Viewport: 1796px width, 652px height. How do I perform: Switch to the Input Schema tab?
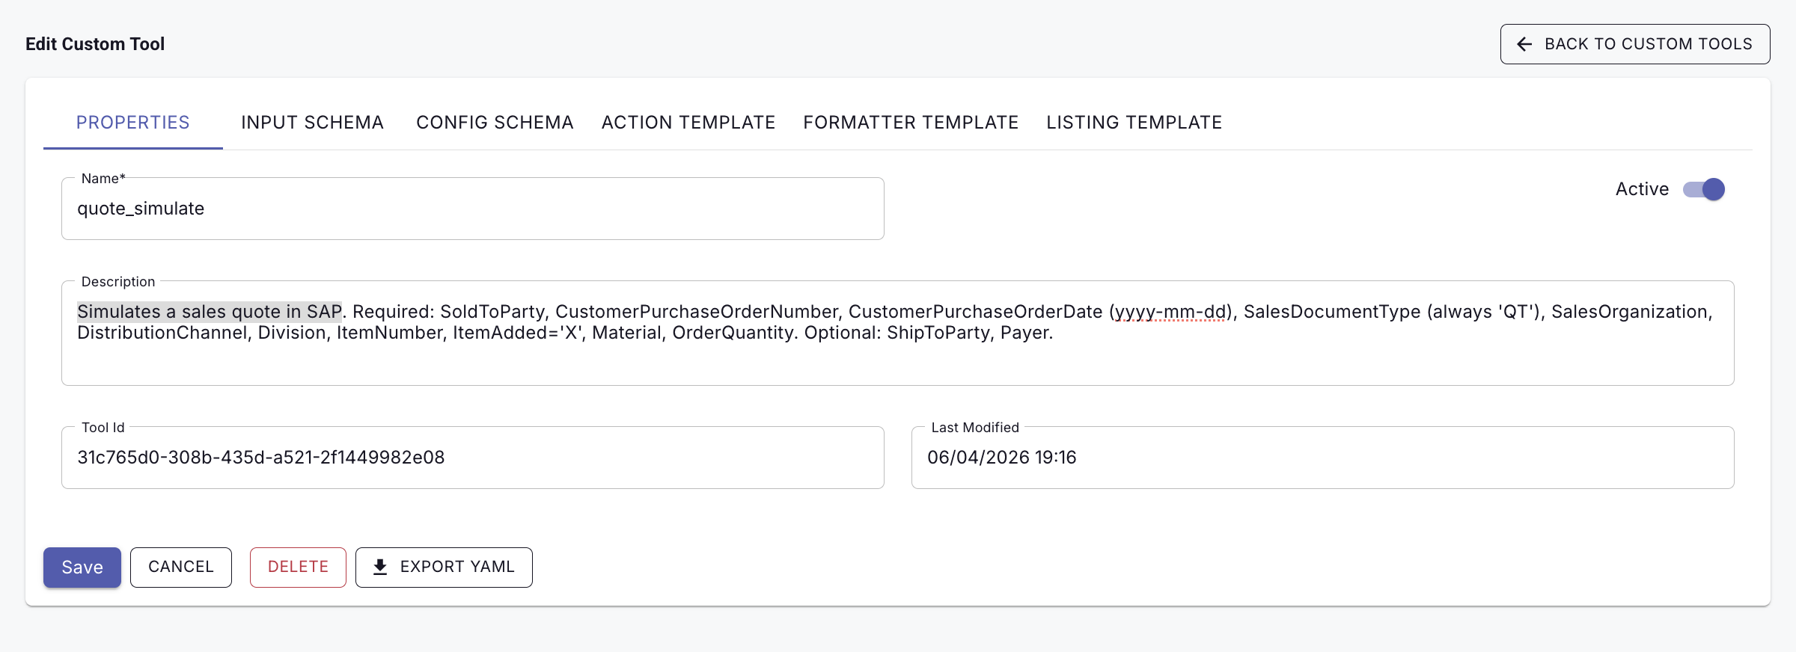[x=313, y=123]
